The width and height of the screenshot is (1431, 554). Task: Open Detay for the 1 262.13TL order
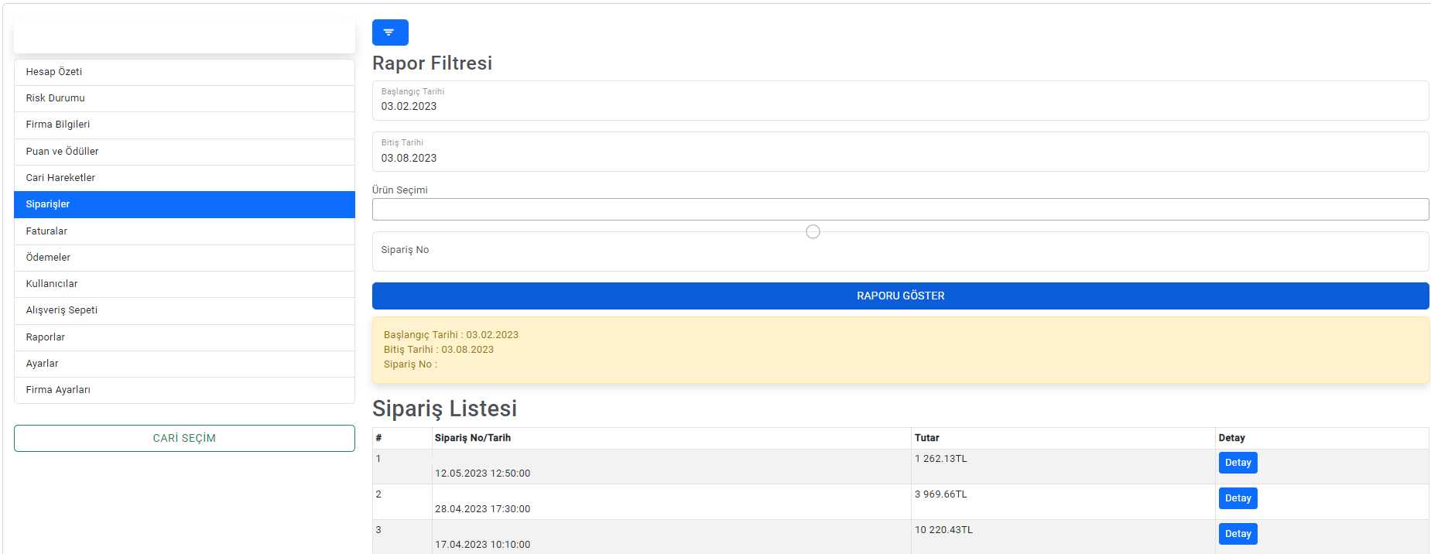1237,463
